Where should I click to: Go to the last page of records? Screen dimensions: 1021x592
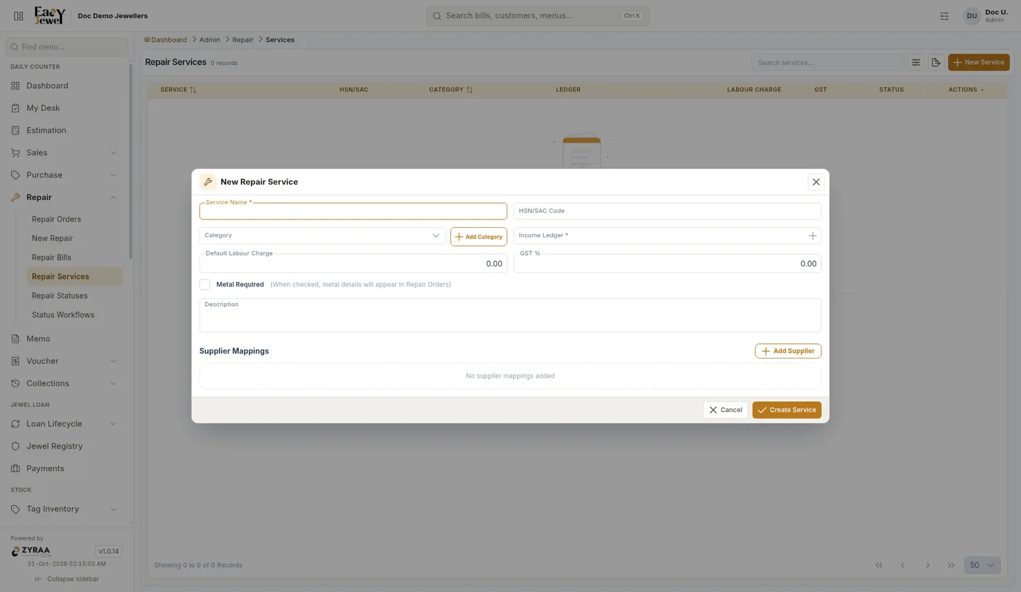951,565
